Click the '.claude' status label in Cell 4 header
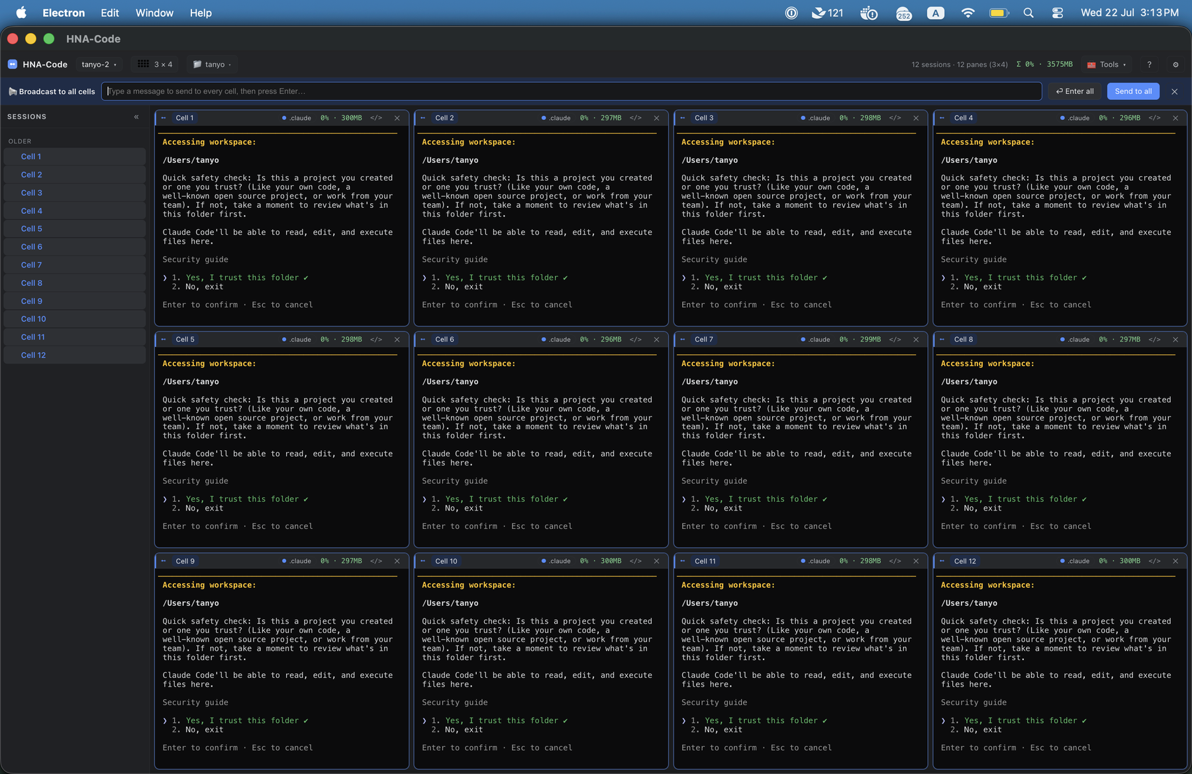The height and width of the screenshot is (774, 1192). 1079,118
